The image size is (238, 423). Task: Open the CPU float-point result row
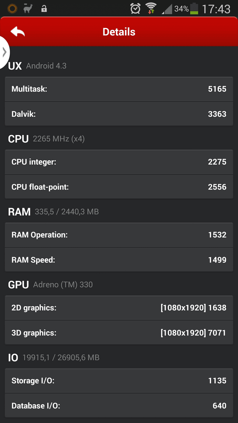[x=119, y=187]
